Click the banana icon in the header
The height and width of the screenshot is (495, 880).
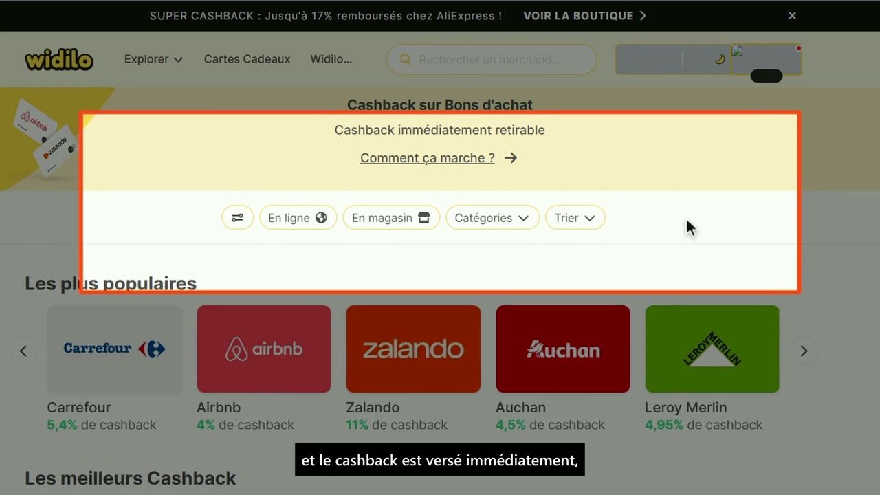click(x=720, y=59)
